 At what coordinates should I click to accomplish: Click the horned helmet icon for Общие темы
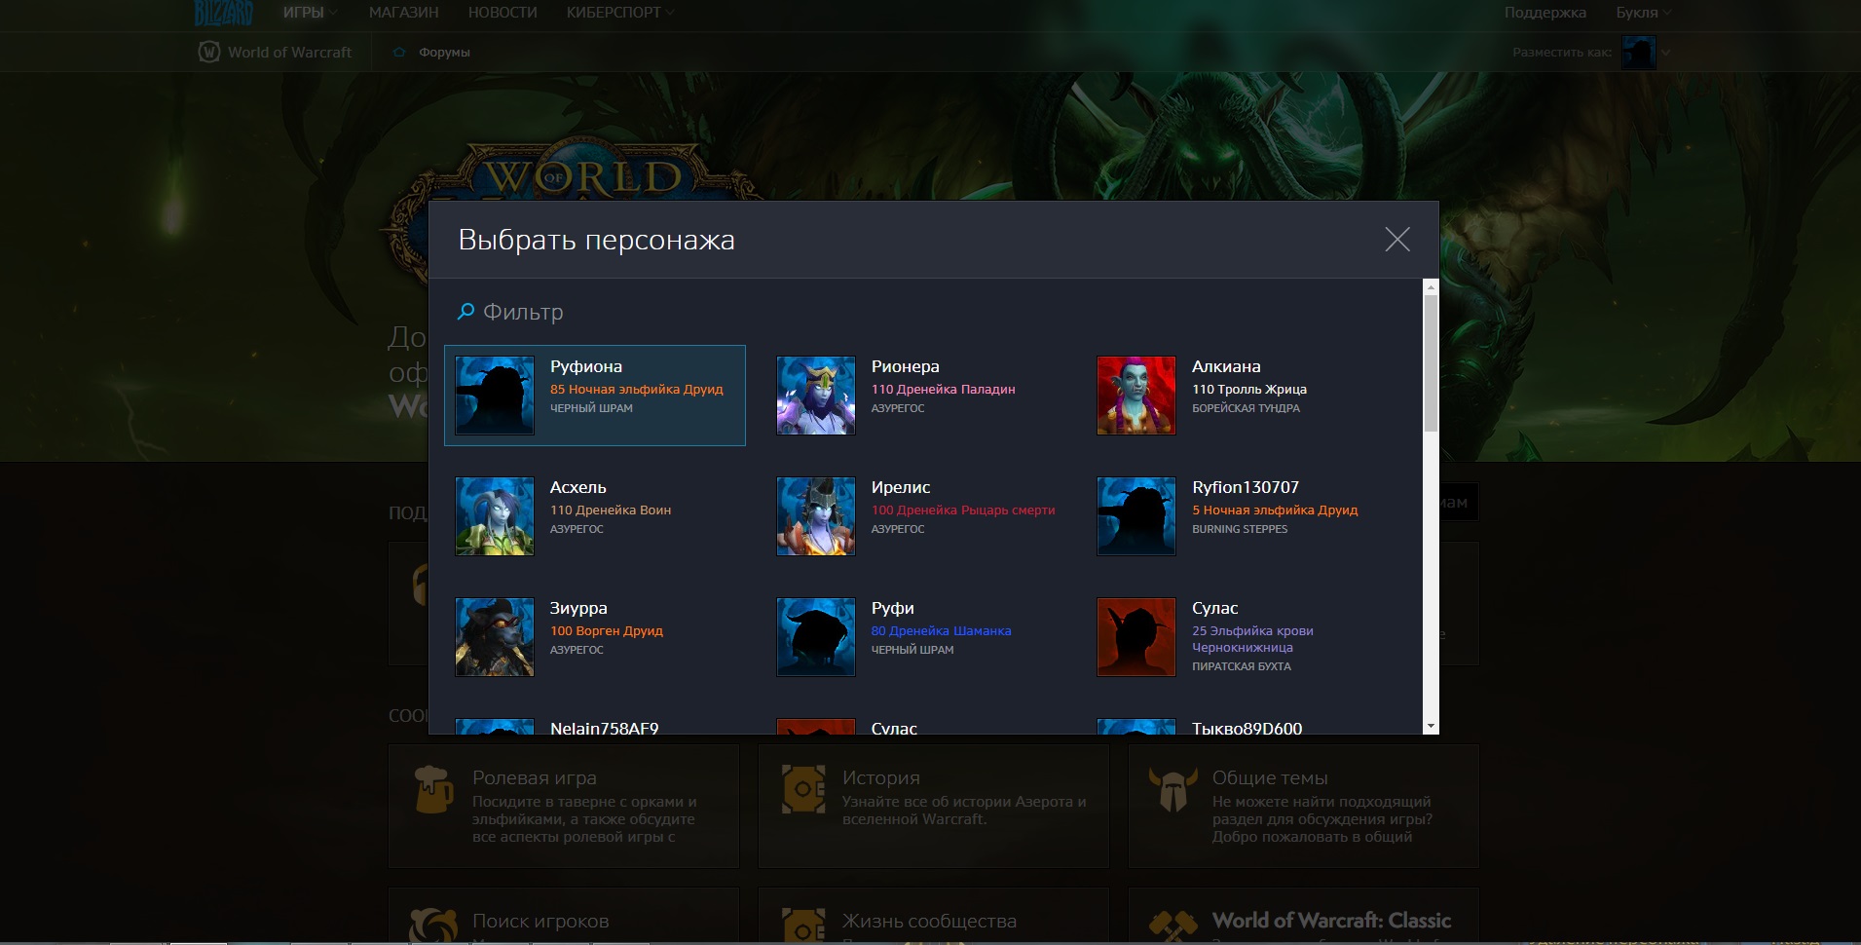click(x=1172, y=788)
